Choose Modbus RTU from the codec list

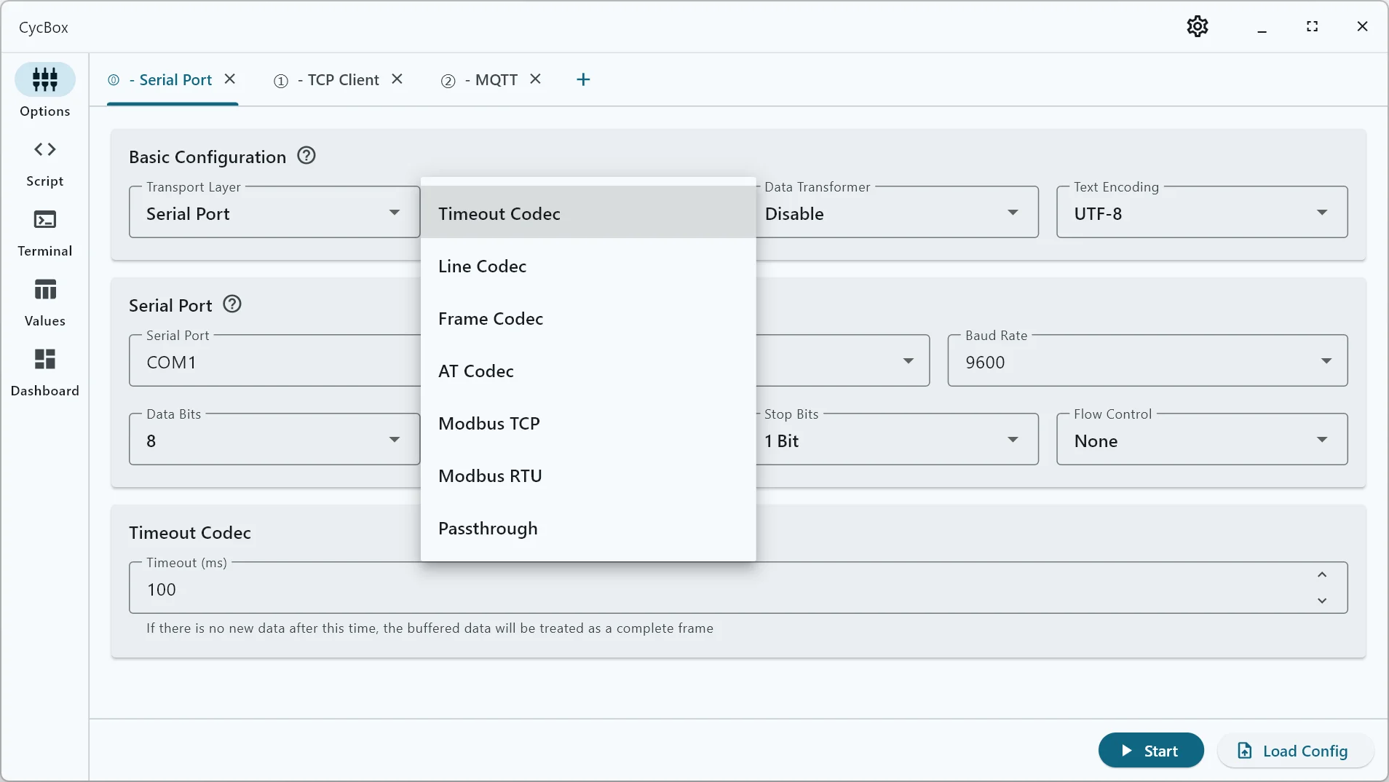pos(490,476)
